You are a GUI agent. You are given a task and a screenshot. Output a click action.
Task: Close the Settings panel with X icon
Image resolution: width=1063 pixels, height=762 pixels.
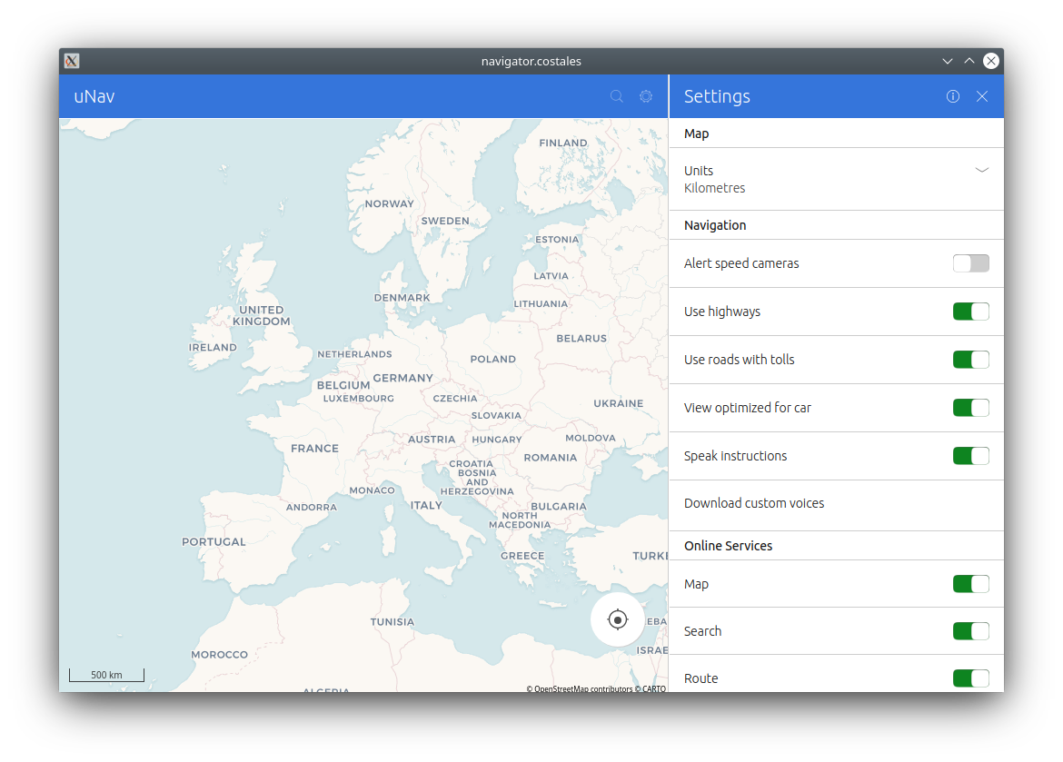(981, 96)
